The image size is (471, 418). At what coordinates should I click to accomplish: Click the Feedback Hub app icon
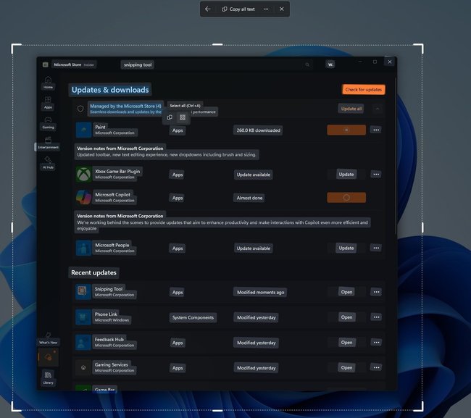pos(83,343)
